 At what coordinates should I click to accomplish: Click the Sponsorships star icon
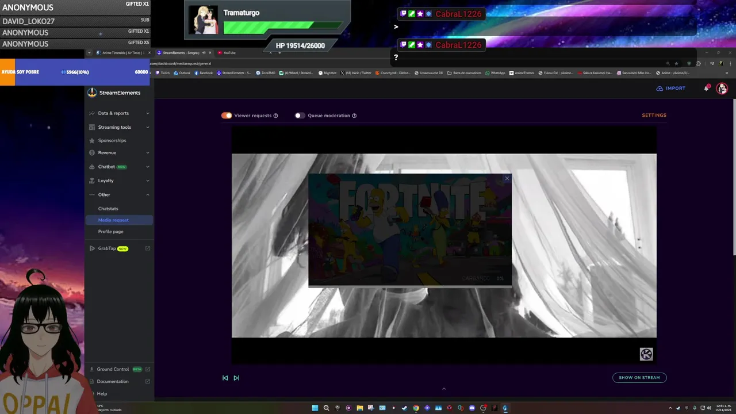92,140
